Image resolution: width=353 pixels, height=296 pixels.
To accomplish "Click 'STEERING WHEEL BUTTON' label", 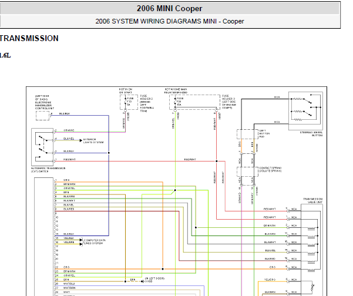I will 311,134.
